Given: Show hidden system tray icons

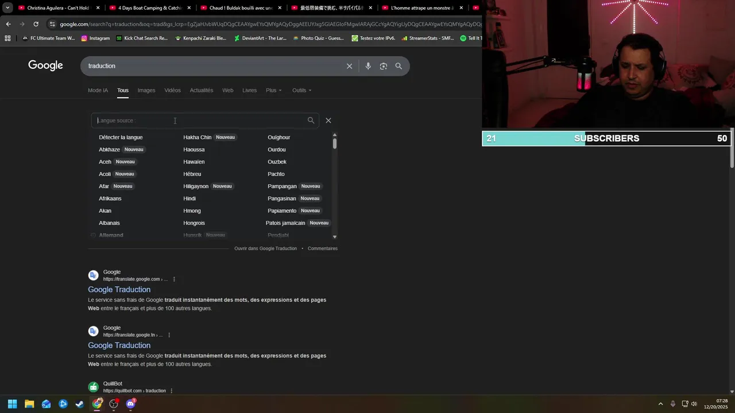Looking at the screenshot, I should point(660,404).
